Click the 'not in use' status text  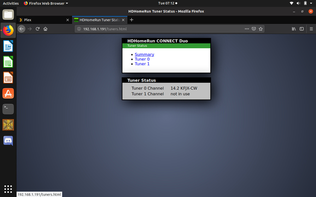(180, 94)
